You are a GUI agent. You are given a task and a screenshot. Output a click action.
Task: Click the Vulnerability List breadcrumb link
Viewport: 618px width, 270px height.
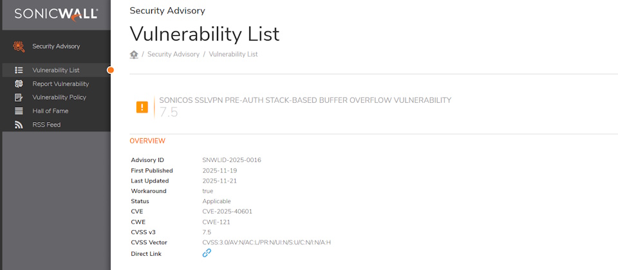click(233, 55)
